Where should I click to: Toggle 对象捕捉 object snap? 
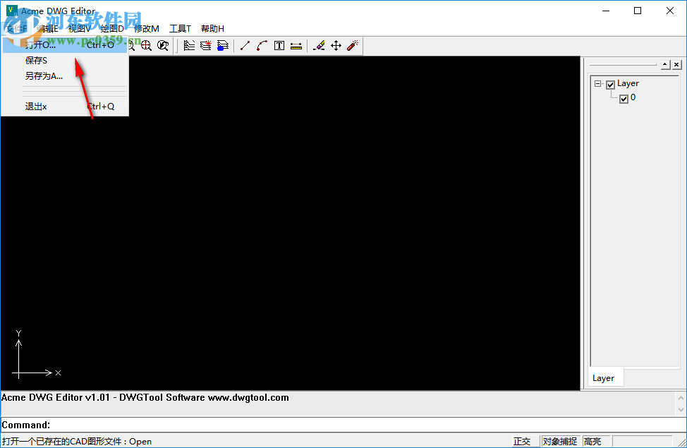[x=560, y=440]
